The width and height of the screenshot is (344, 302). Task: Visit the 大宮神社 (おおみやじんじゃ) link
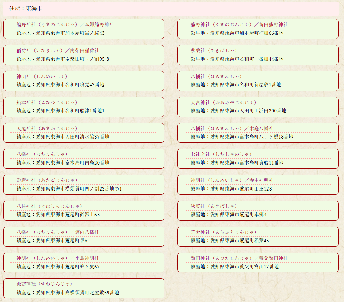[223, 103]
